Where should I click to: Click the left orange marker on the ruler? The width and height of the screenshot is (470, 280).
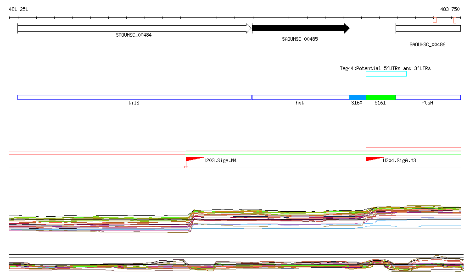coord(435,20)
